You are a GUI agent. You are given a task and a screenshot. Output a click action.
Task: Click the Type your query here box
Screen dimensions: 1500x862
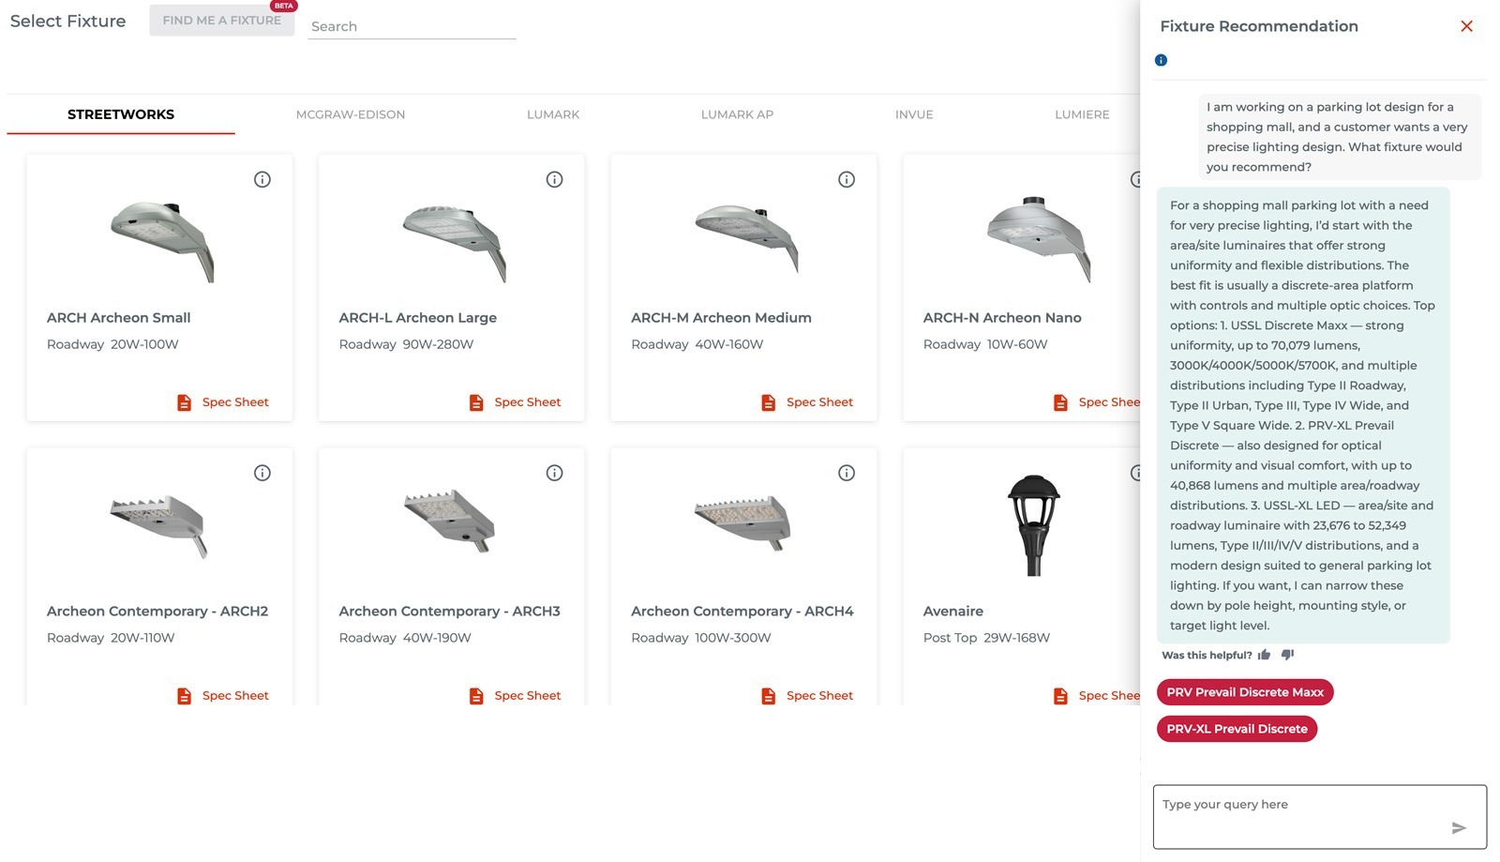click(x=1319, y=817)
